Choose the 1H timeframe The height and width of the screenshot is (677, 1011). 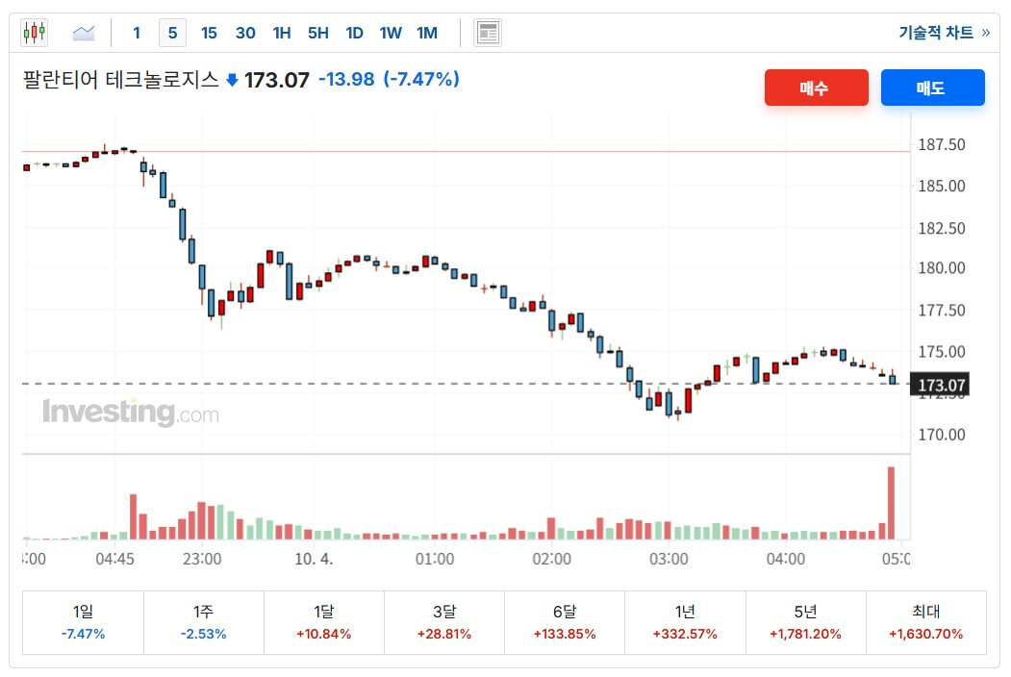pyautogui.click(x=282, y=33)
